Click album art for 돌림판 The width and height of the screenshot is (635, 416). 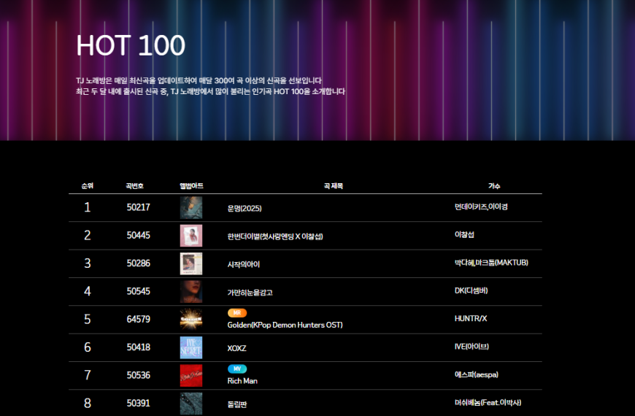191,403
